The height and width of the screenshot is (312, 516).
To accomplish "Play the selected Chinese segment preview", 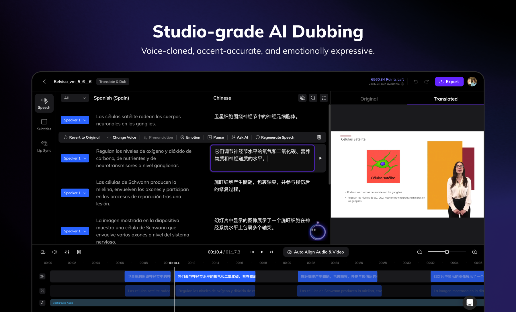I will [320, 158].
